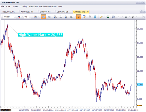This screenshot has height=112, width=146.
Task: Select the Fibonacci fan lines icon
Action: point(133,17)
